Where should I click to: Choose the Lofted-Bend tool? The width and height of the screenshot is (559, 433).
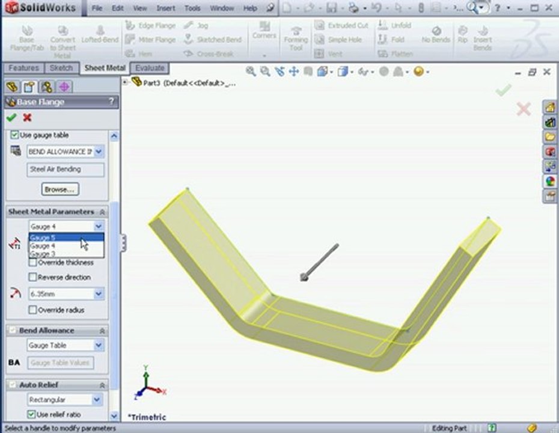(x=100, y=34)
